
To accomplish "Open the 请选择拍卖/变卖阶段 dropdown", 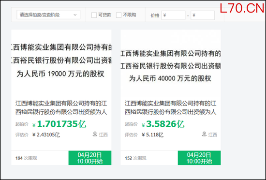I will pos(48,15).
